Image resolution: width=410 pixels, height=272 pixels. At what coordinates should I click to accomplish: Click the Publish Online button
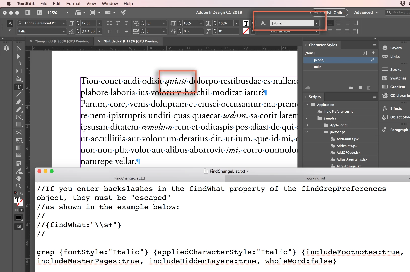click(329, 13)
